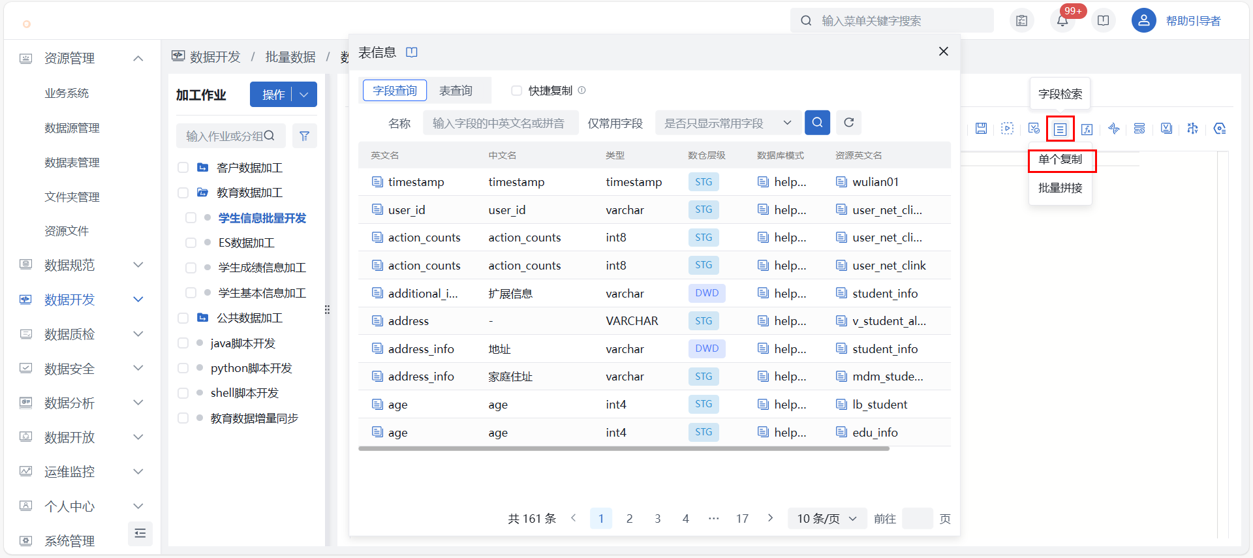
Task: Click the DWD tag in 地址 row
Action: point(707,349)
